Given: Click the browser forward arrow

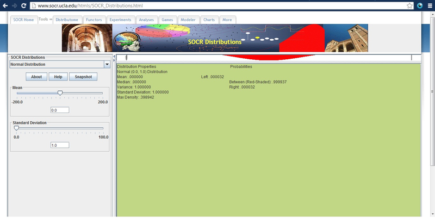Looking at the screenshot, I should coord(15,5).
